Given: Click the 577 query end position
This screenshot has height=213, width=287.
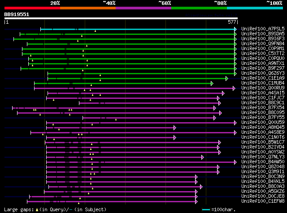Looking at the screenshot, I should 232,22.
